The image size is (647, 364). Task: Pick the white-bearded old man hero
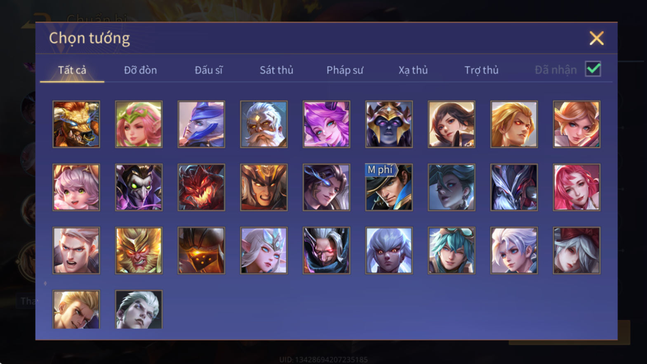(264, 124)
